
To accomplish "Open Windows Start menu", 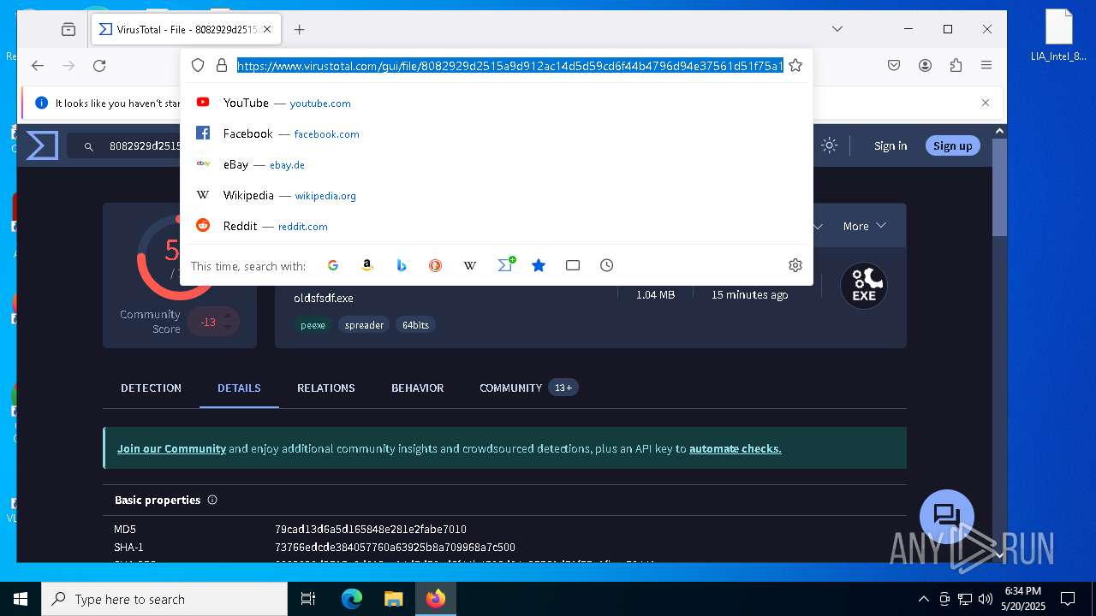I will (x=21, y=599).
